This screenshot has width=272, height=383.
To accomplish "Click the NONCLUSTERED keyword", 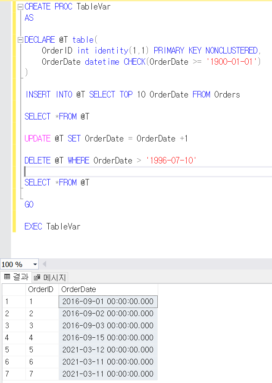I will tap(231, 50).
